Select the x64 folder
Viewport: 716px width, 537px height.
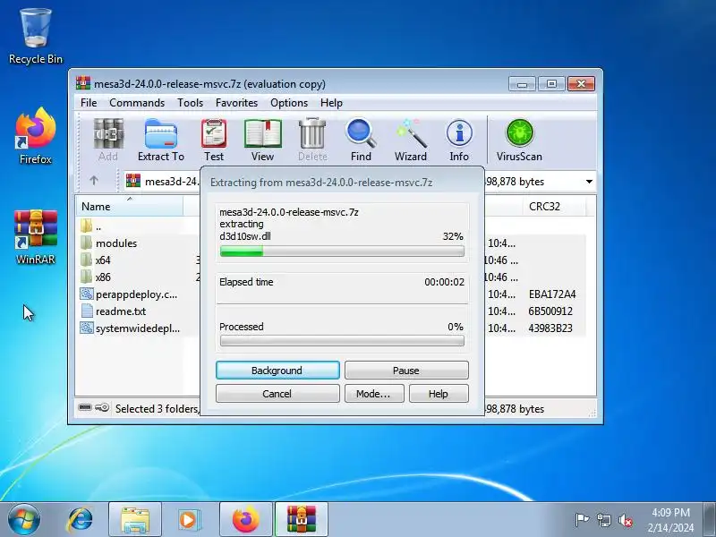(96, 260)
